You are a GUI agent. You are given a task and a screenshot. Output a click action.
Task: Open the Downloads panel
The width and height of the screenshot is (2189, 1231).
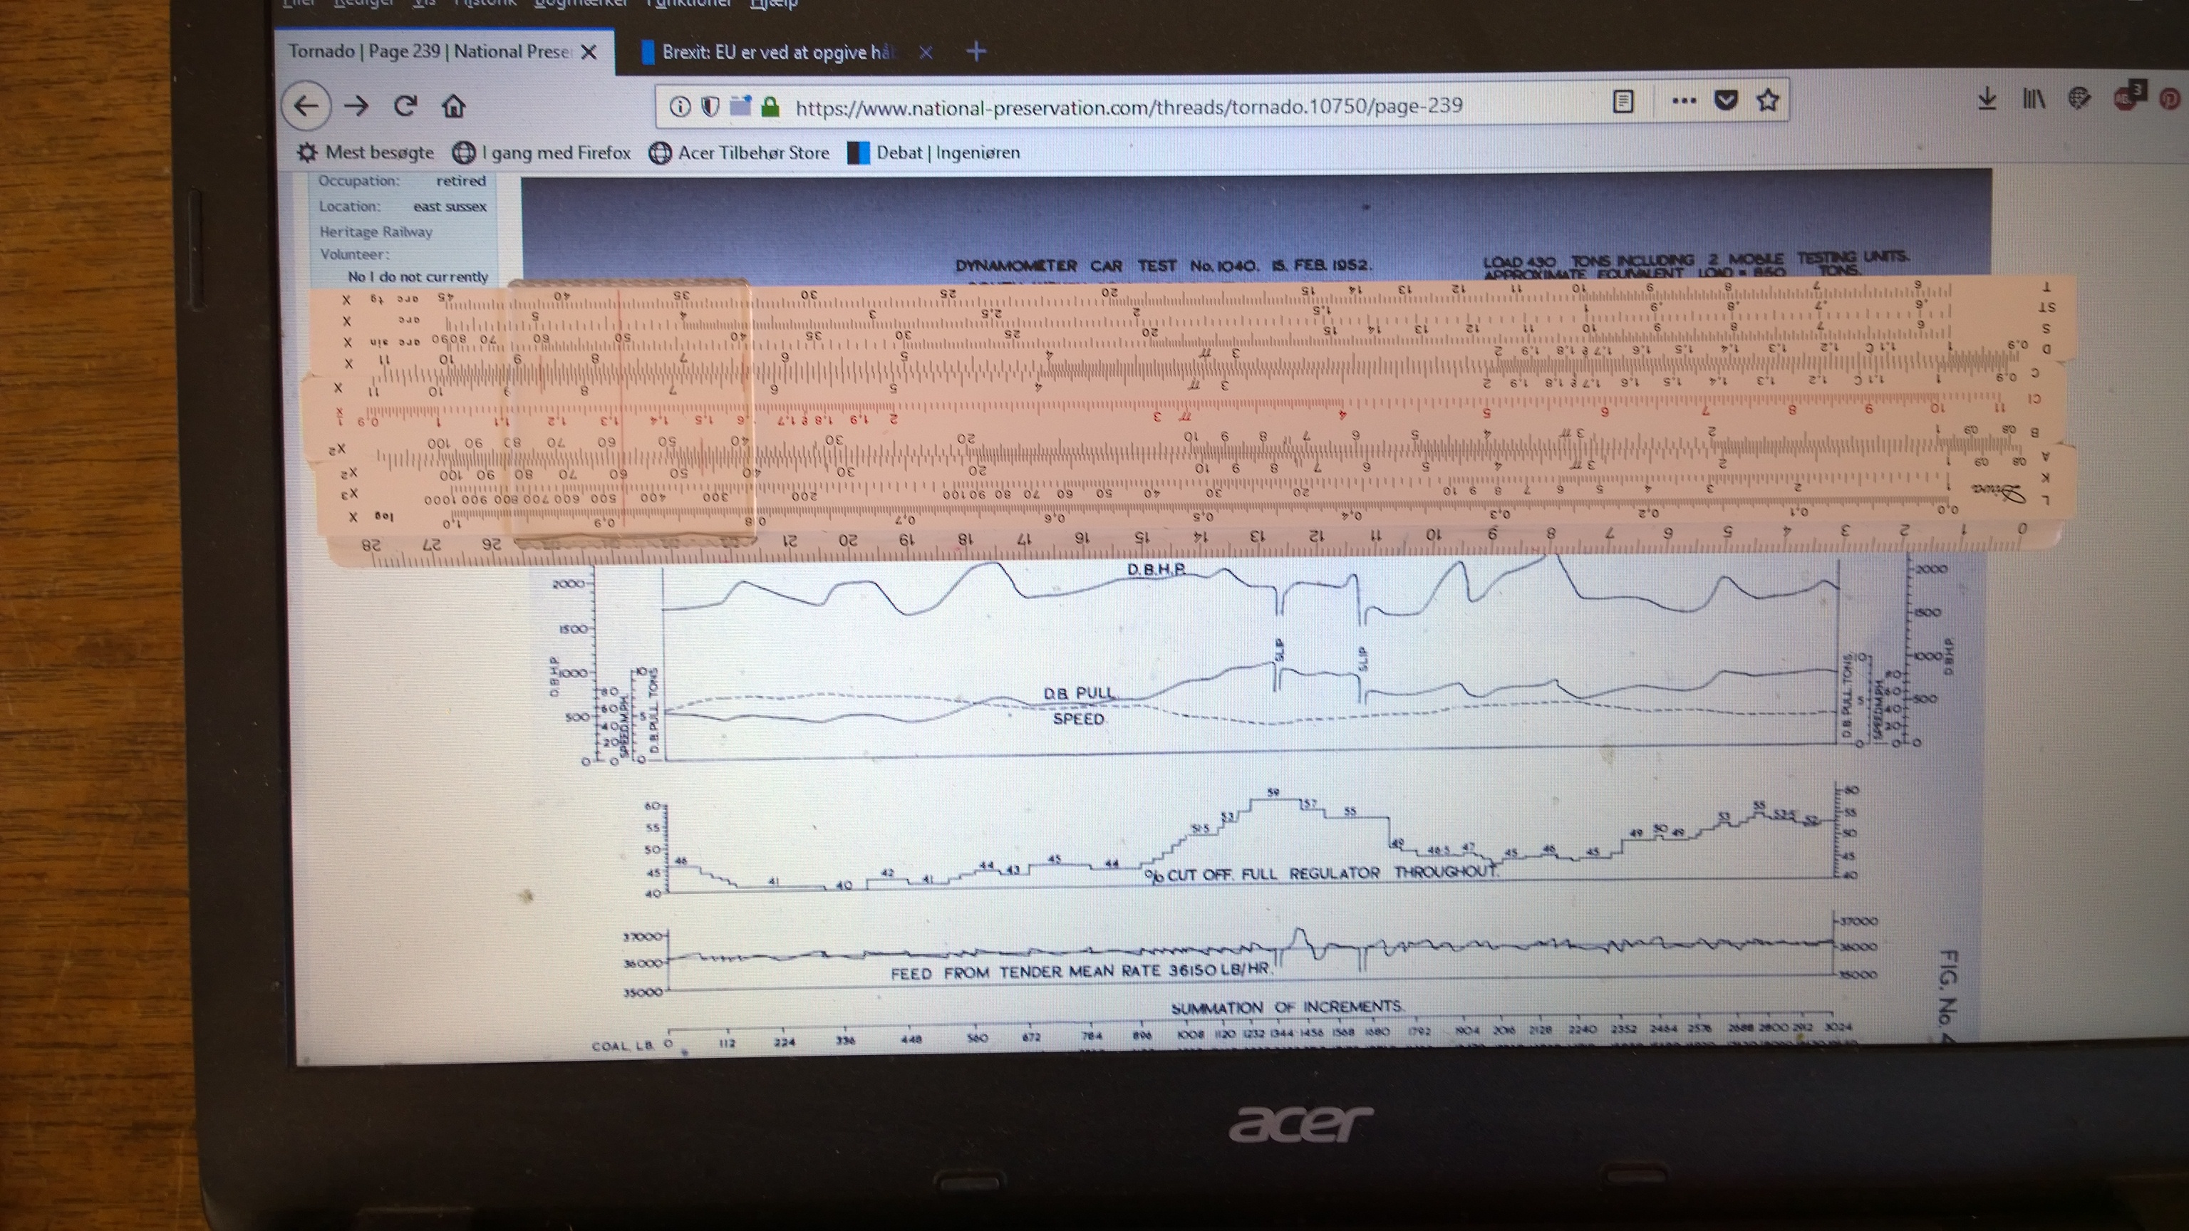[1987, 100]
